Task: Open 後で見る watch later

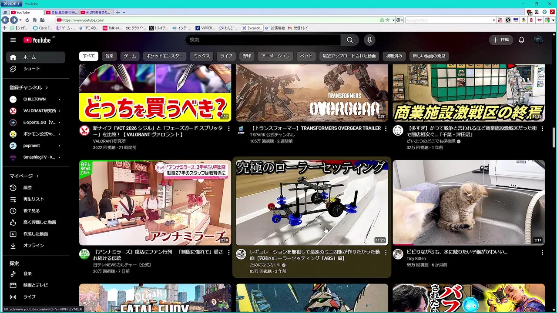Action: [x=36, y=211]
